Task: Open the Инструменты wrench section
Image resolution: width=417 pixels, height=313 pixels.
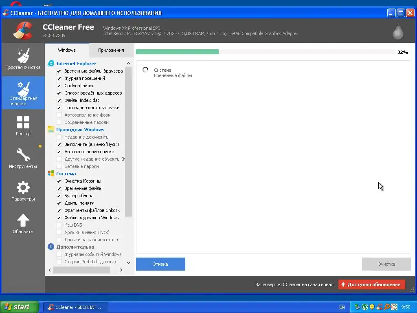Action: (x=23, y=158)
